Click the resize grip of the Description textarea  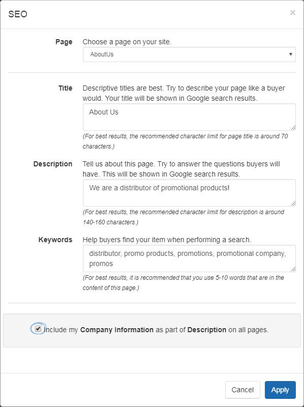293,203
